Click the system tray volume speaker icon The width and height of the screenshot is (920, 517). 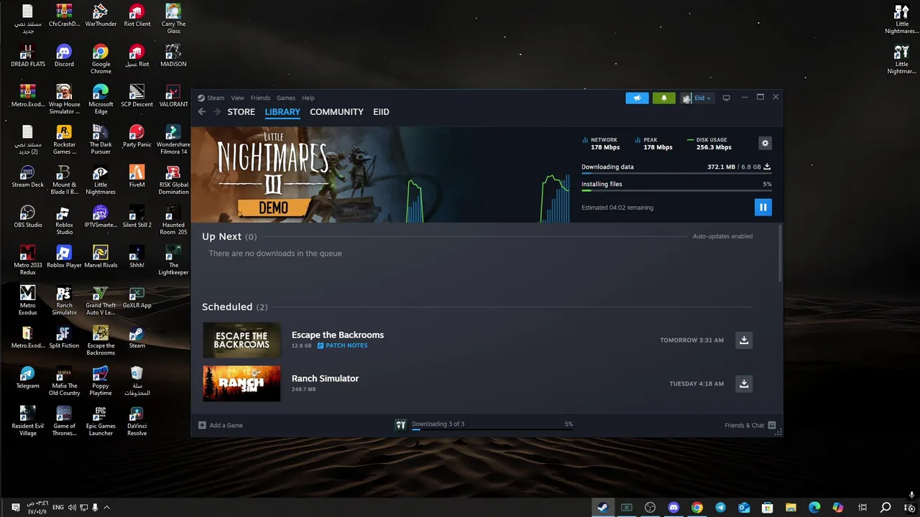[72, 508]
